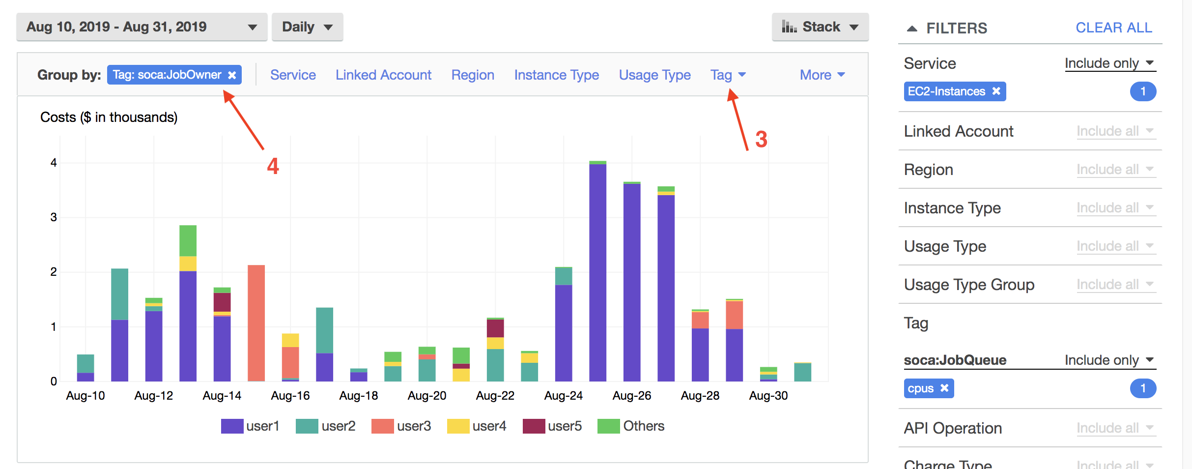Group by Instance Type
Screen dimensions: 1192x469
point(556,75)
